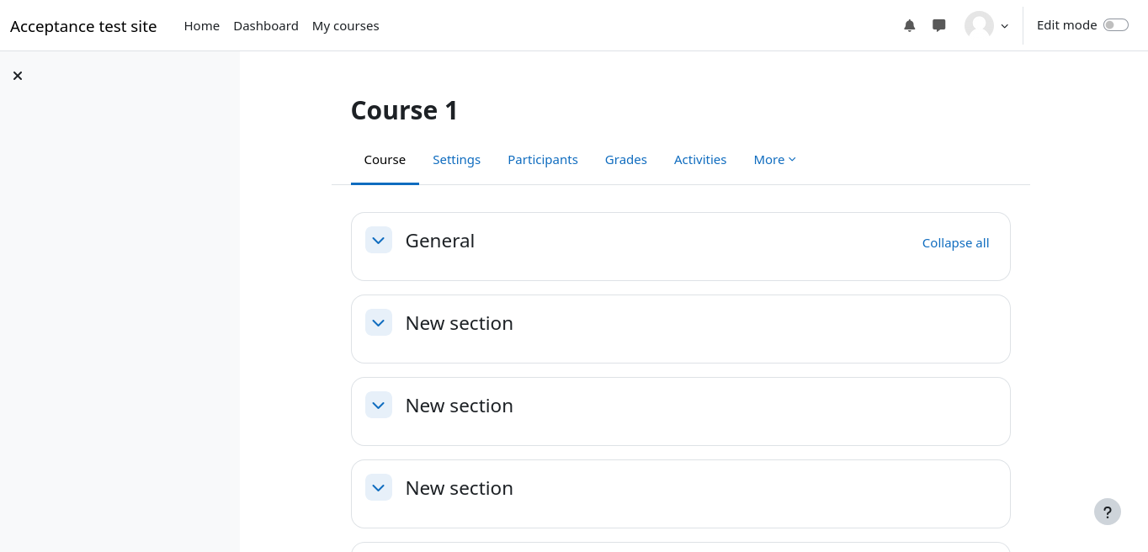Click the help question mark button
The image size is (1148, 552).
(1108, 512)
